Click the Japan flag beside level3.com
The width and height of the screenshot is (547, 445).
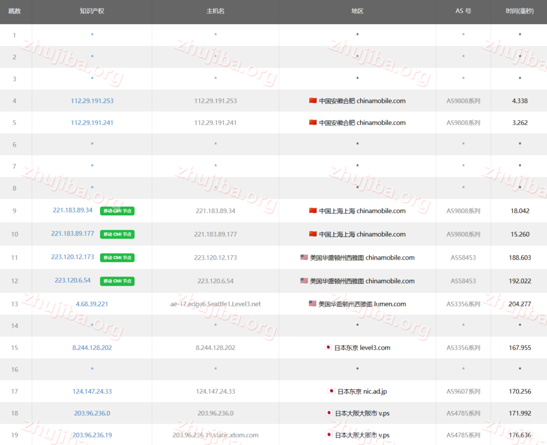click(x=329, y=348)
